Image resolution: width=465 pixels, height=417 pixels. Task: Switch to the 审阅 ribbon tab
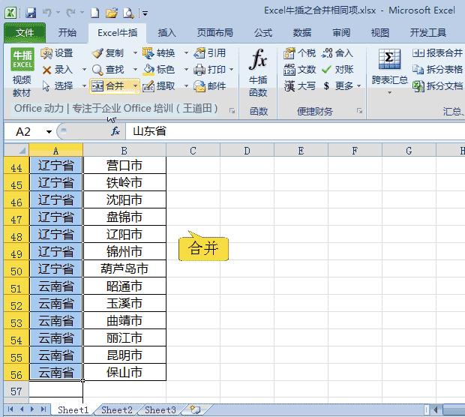pyautogui.click(x=341, y=32)
